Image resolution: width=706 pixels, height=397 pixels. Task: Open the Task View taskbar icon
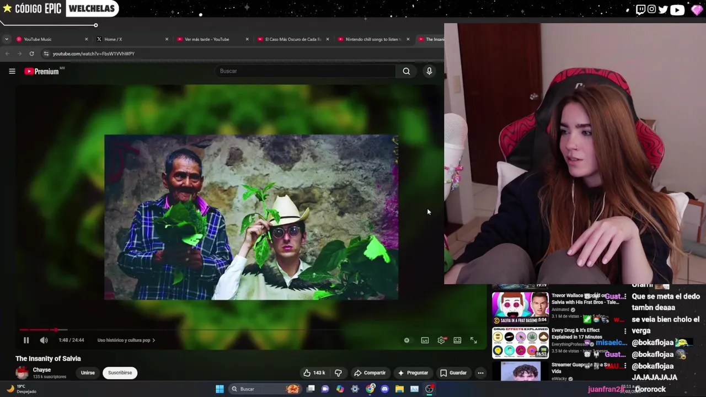pyautogui.click(x=311, y=389)
